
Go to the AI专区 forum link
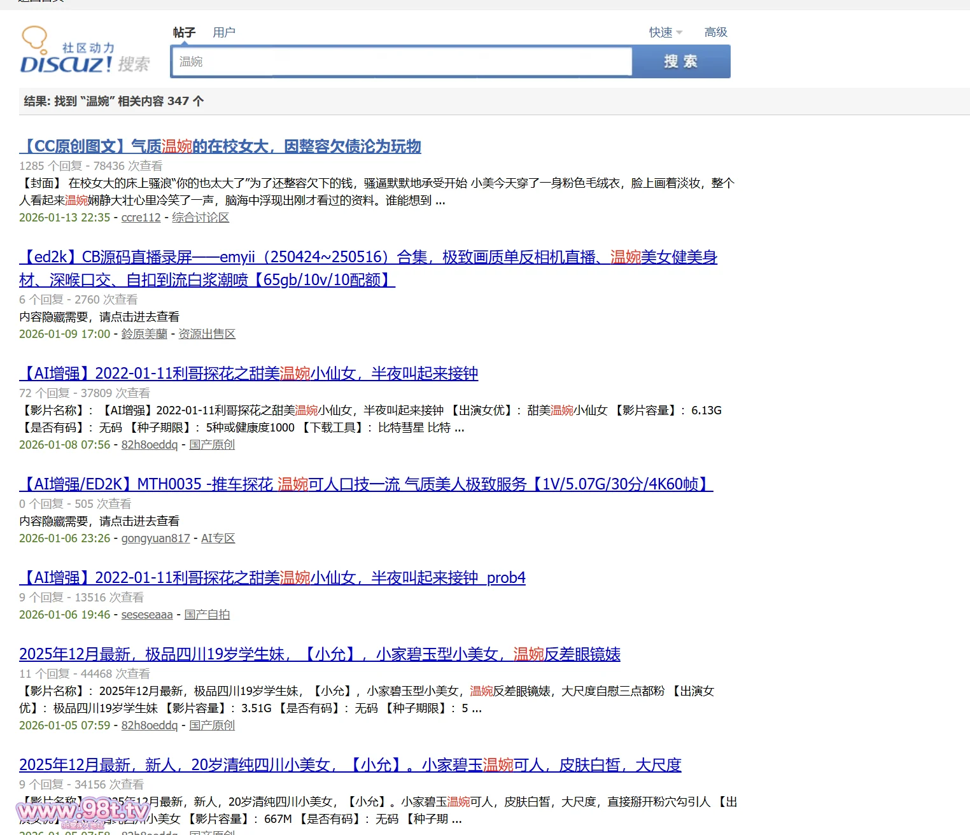[218, 538]
